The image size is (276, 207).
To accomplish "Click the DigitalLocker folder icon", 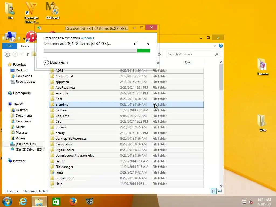I will pyautogui.click(x=52, y=150).
